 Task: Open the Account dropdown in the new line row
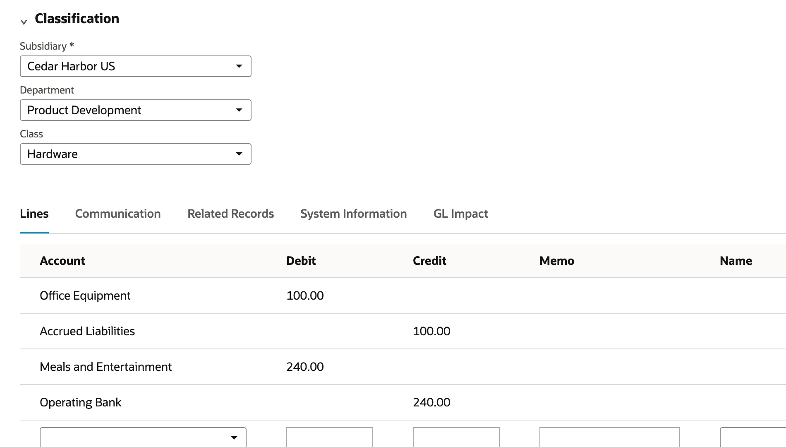[x=143, y=437]
